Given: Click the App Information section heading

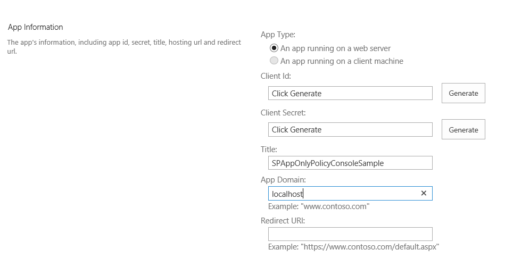Looking at the screenshot, I should pyautogui.click(x=35, y=27).
